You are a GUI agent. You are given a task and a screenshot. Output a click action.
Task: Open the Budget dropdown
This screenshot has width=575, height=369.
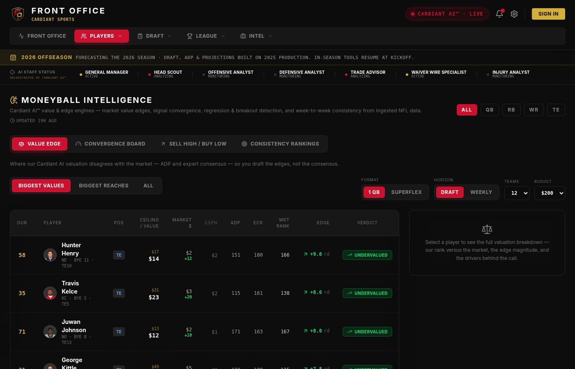pos(550,193)
